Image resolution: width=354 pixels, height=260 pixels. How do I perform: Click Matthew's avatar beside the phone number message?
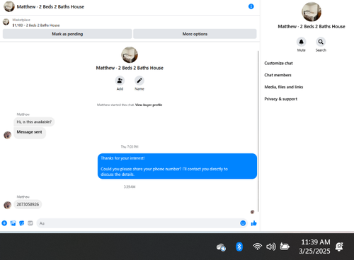(x=8, y=205)
